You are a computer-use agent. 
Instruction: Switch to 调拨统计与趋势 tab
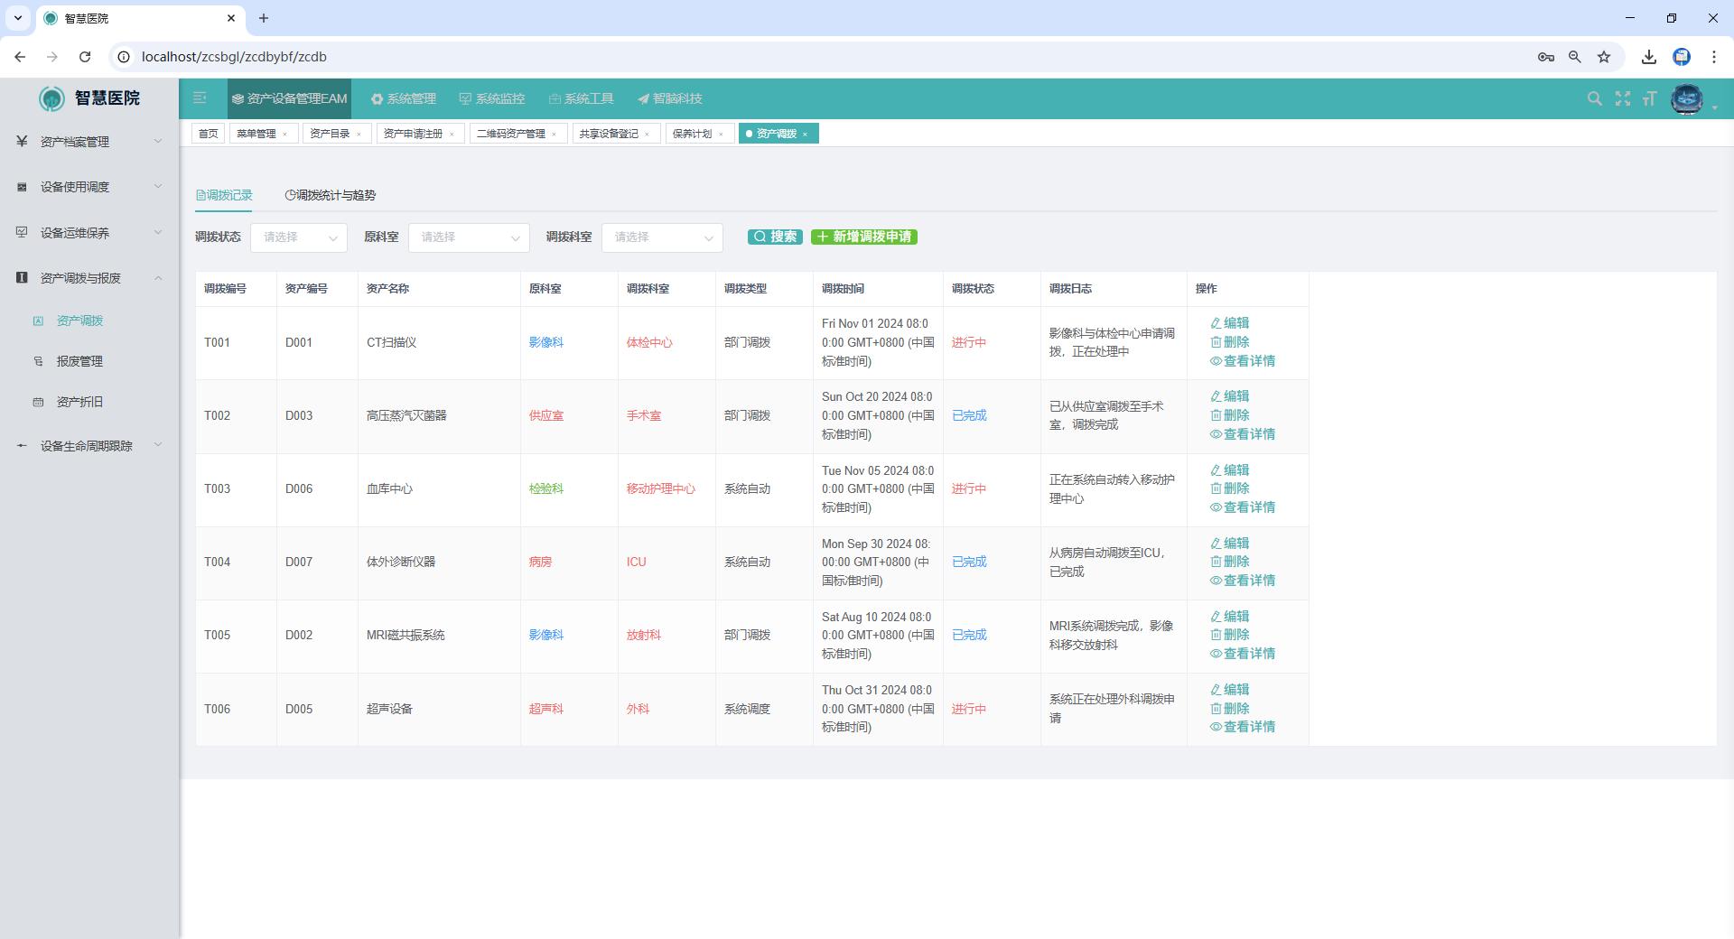331,195
